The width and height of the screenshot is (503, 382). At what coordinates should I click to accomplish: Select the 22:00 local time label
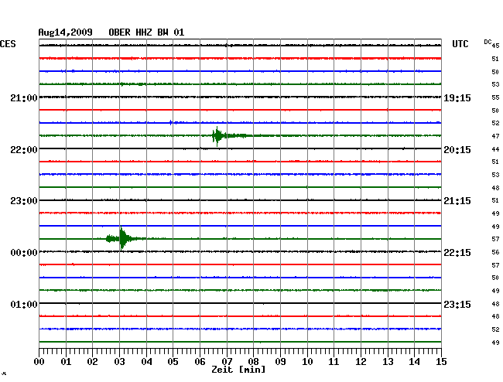point(24,150)
